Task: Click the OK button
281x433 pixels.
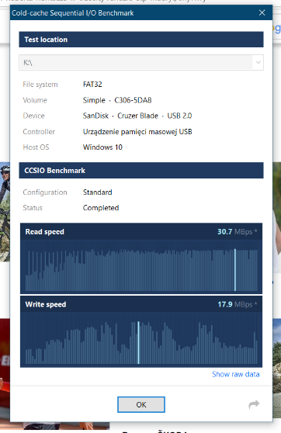Action: pyautogui.click(x=141, y=404)
